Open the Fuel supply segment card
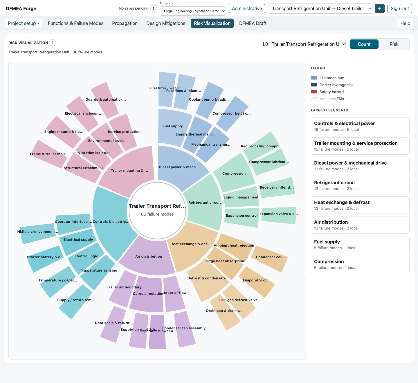Screen dimensions: 418x383 pos(360,245)
